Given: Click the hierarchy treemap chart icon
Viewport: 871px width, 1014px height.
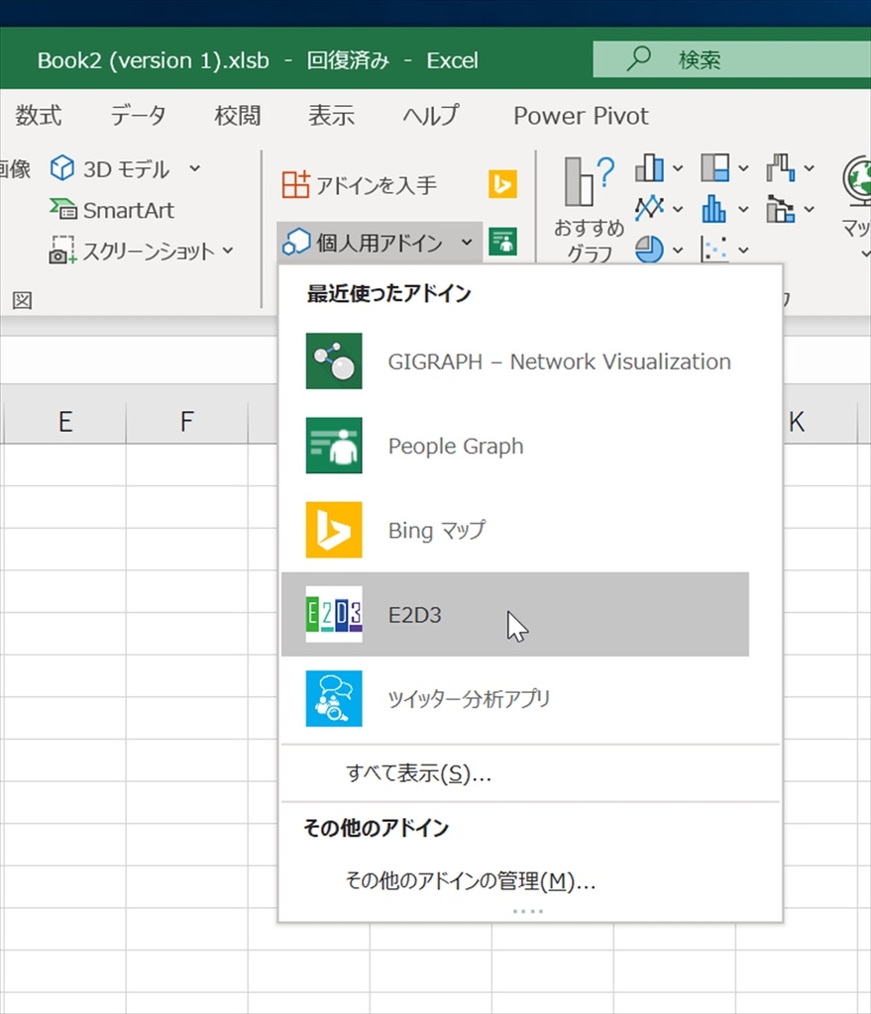Looking at the screenshot, I should [x=715, y=168].
